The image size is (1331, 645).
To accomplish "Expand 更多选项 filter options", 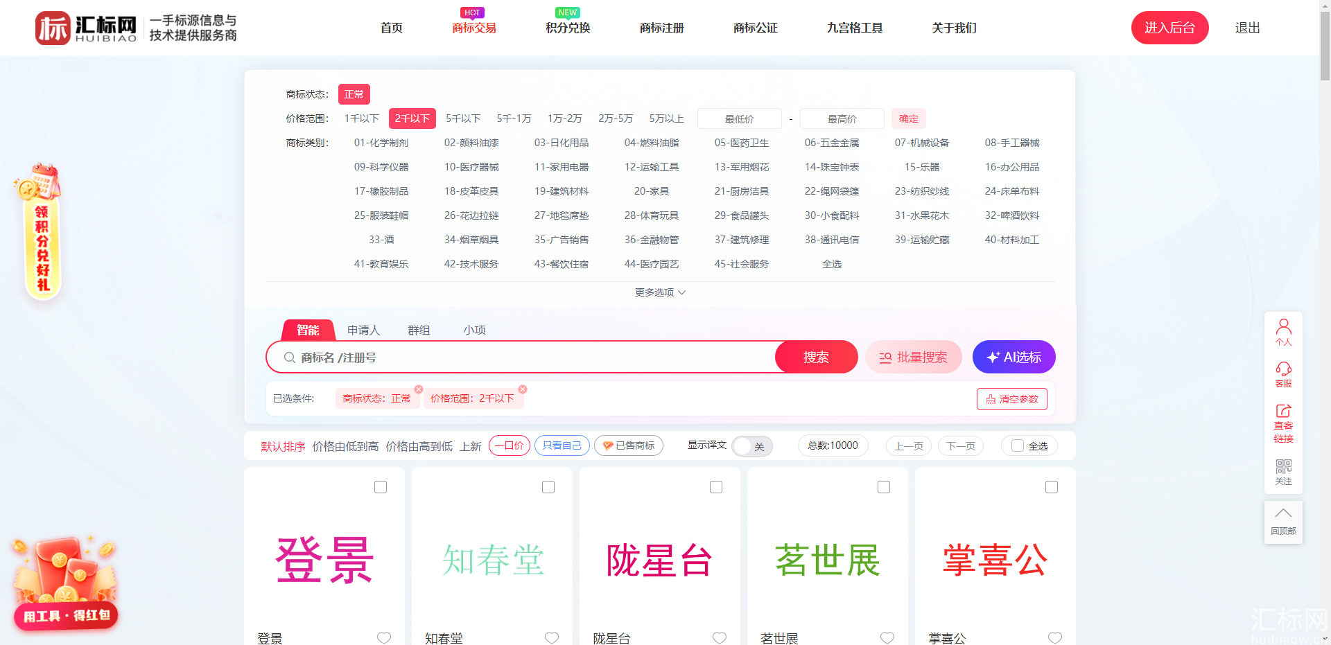I will (660, 292).
